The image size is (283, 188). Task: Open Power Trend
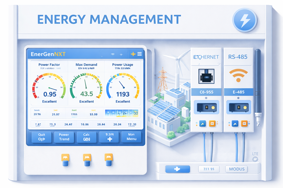point(64,137)
